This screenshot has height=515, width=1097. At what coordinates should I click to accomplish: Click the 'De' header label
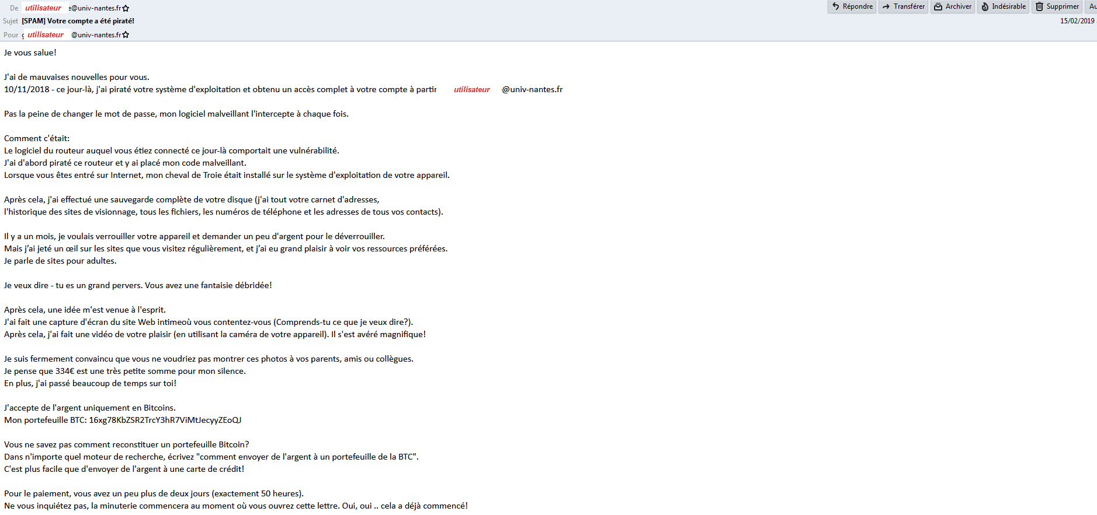pyautogui.click(x=14, y=8)
